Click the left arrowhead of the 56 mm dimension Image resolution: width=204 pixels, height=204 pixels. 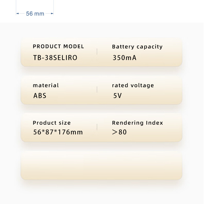pos(17,13)
